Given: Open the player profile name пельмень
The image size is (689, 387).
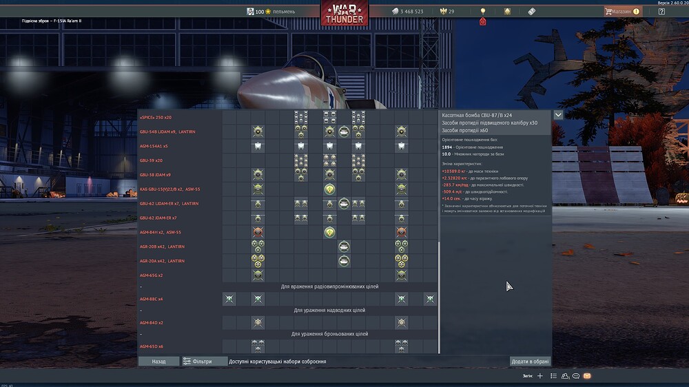Looking at the screenshot, I should tap(284, 12).
